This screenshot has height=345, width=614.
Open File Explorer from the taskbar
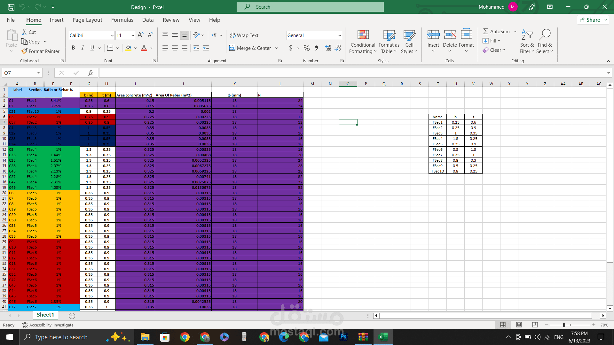145,337
